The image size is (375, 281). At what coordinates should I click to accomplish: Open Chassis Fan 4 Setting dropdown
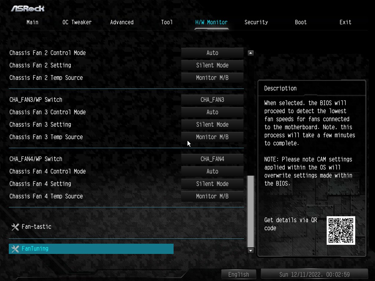[x=212, y=184]
